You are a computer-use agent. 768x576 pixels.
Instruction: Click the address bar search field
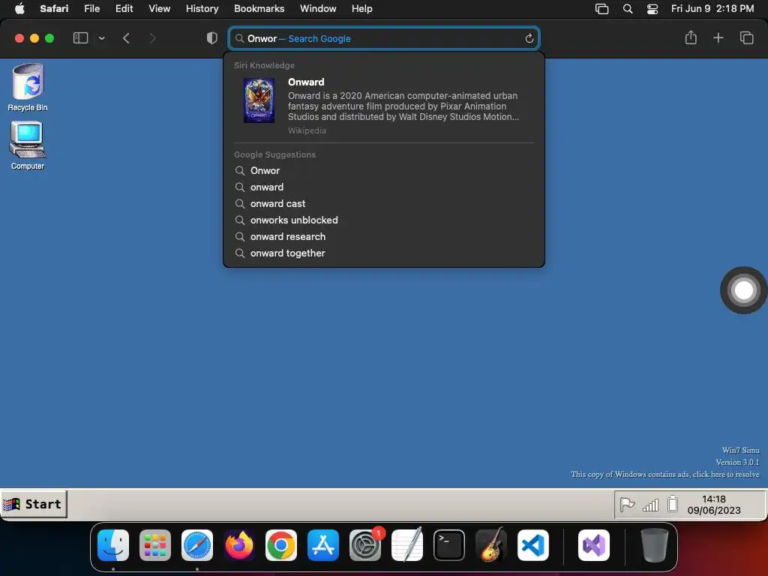tap(384, 38)
